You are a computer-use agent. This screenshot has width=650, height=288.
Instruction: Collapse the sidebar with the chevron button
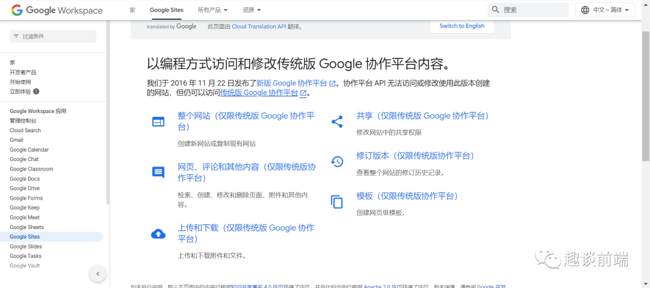tap(98, 274)
